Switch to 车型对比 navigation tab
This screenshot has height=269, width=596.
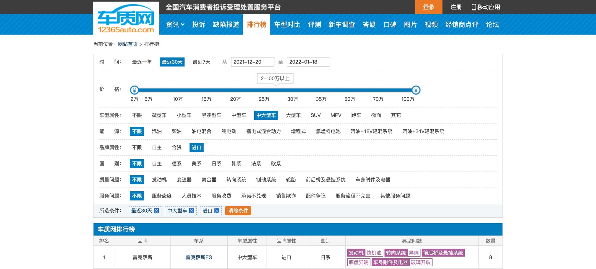coord(287,25)
